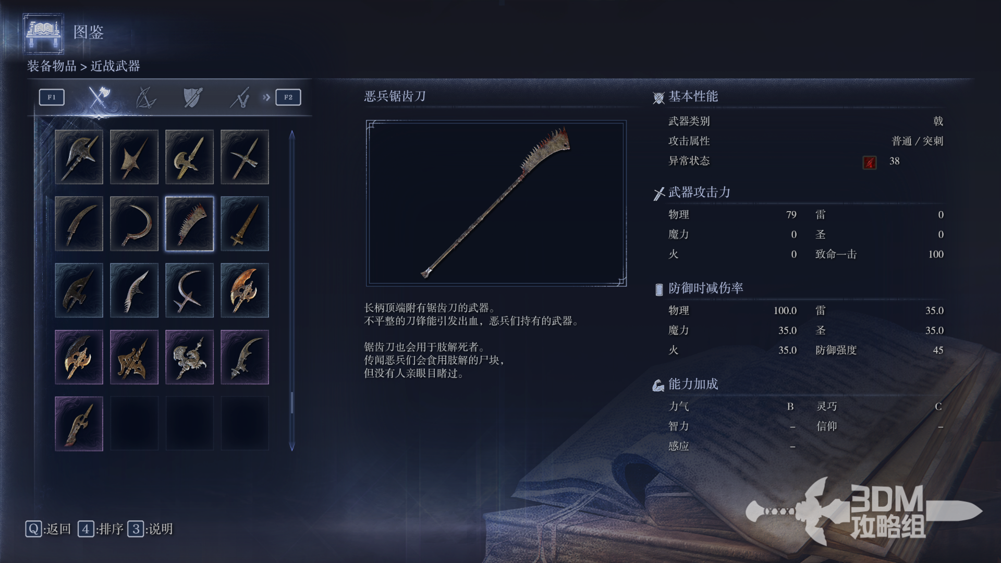Select the crescent scythe weapon icon
The height and width of the screenshot is (563, 1001).
click(x=189, y=290)
